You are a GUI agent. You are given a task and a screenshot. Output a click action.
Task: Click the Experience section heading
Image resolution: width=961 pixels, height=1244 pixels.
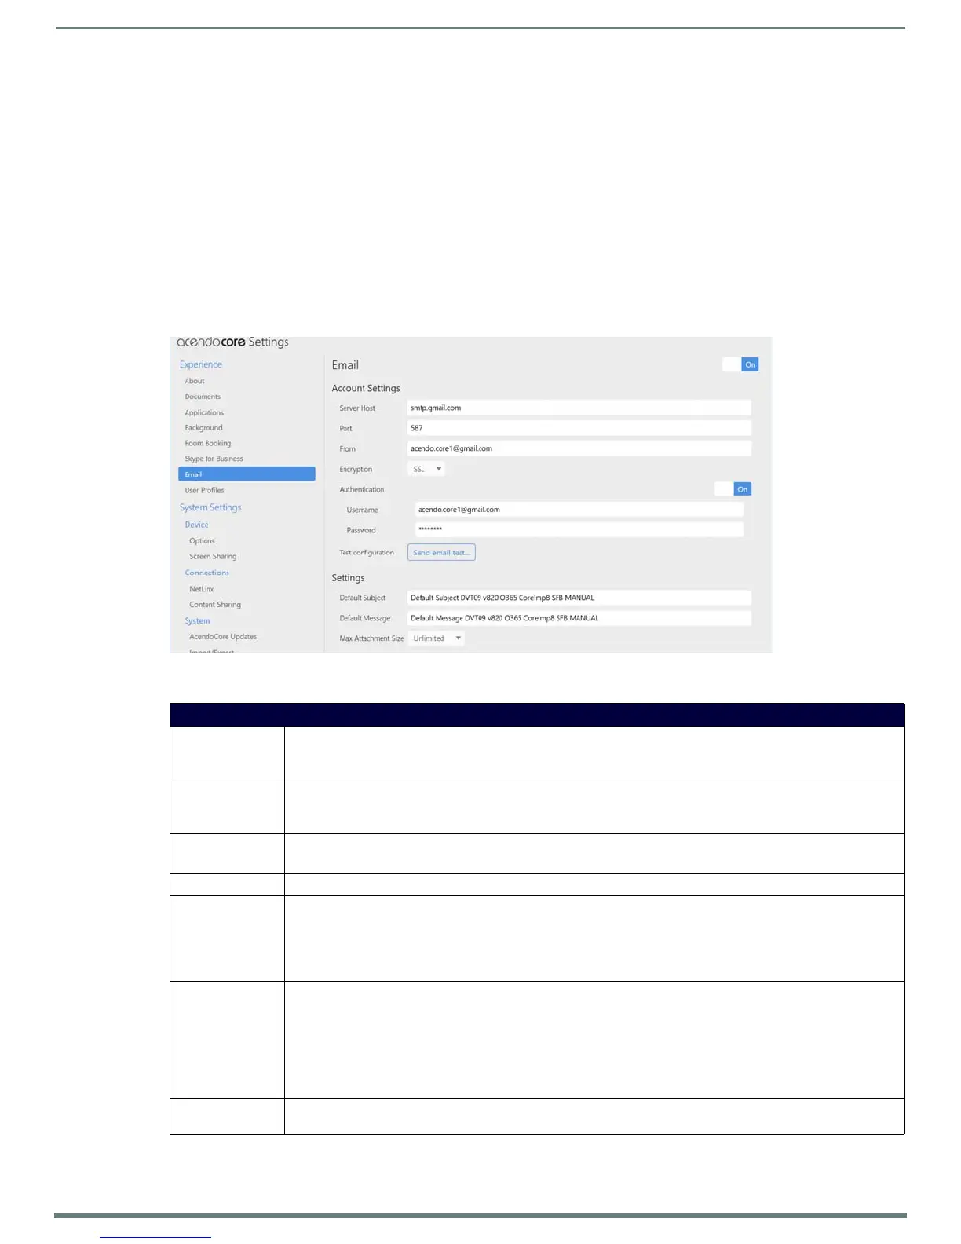pyautogui.click(x=201, y=364)
